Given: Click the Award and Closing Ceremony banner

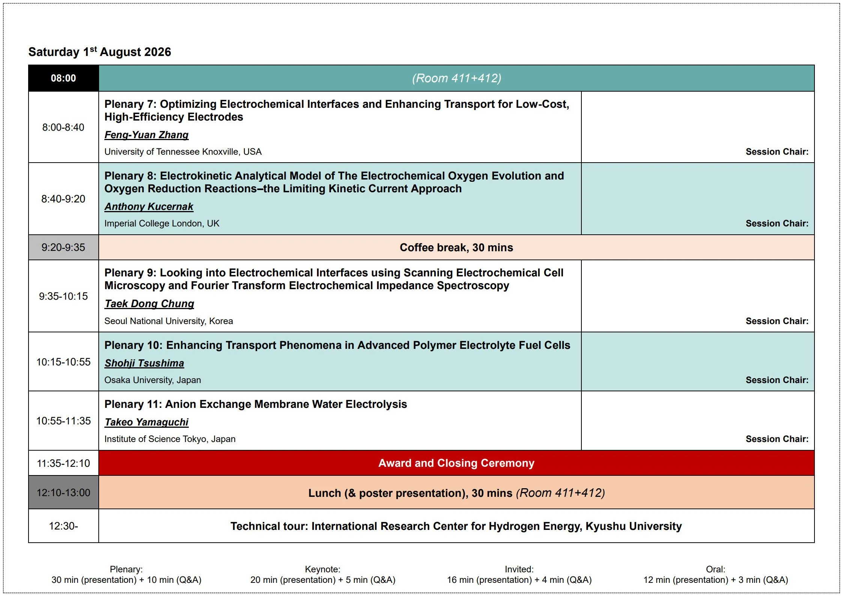Looking at the screenshot, I should (456, 463).
